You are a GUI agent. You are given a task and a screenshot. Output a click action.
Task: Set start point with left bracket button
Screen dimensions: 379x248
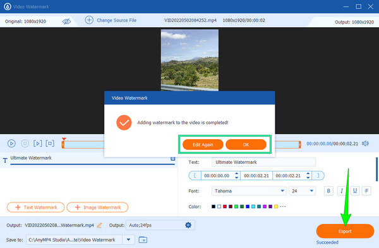(x=195, y=176)
